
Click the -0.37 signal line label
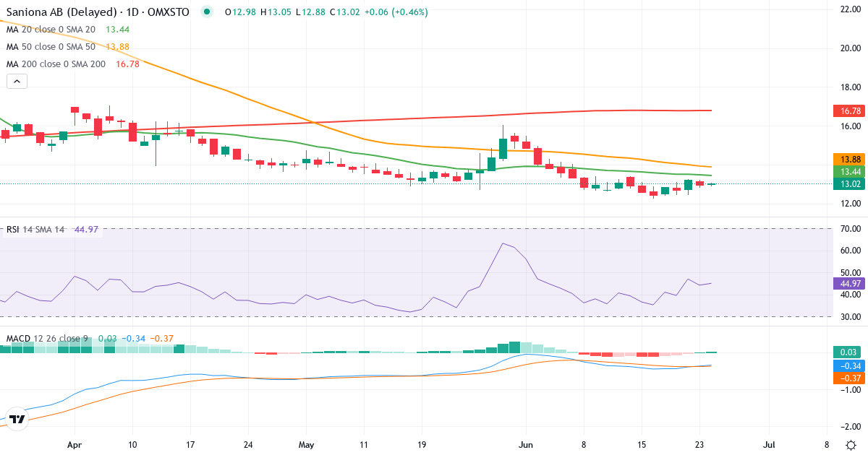[849, 378]
